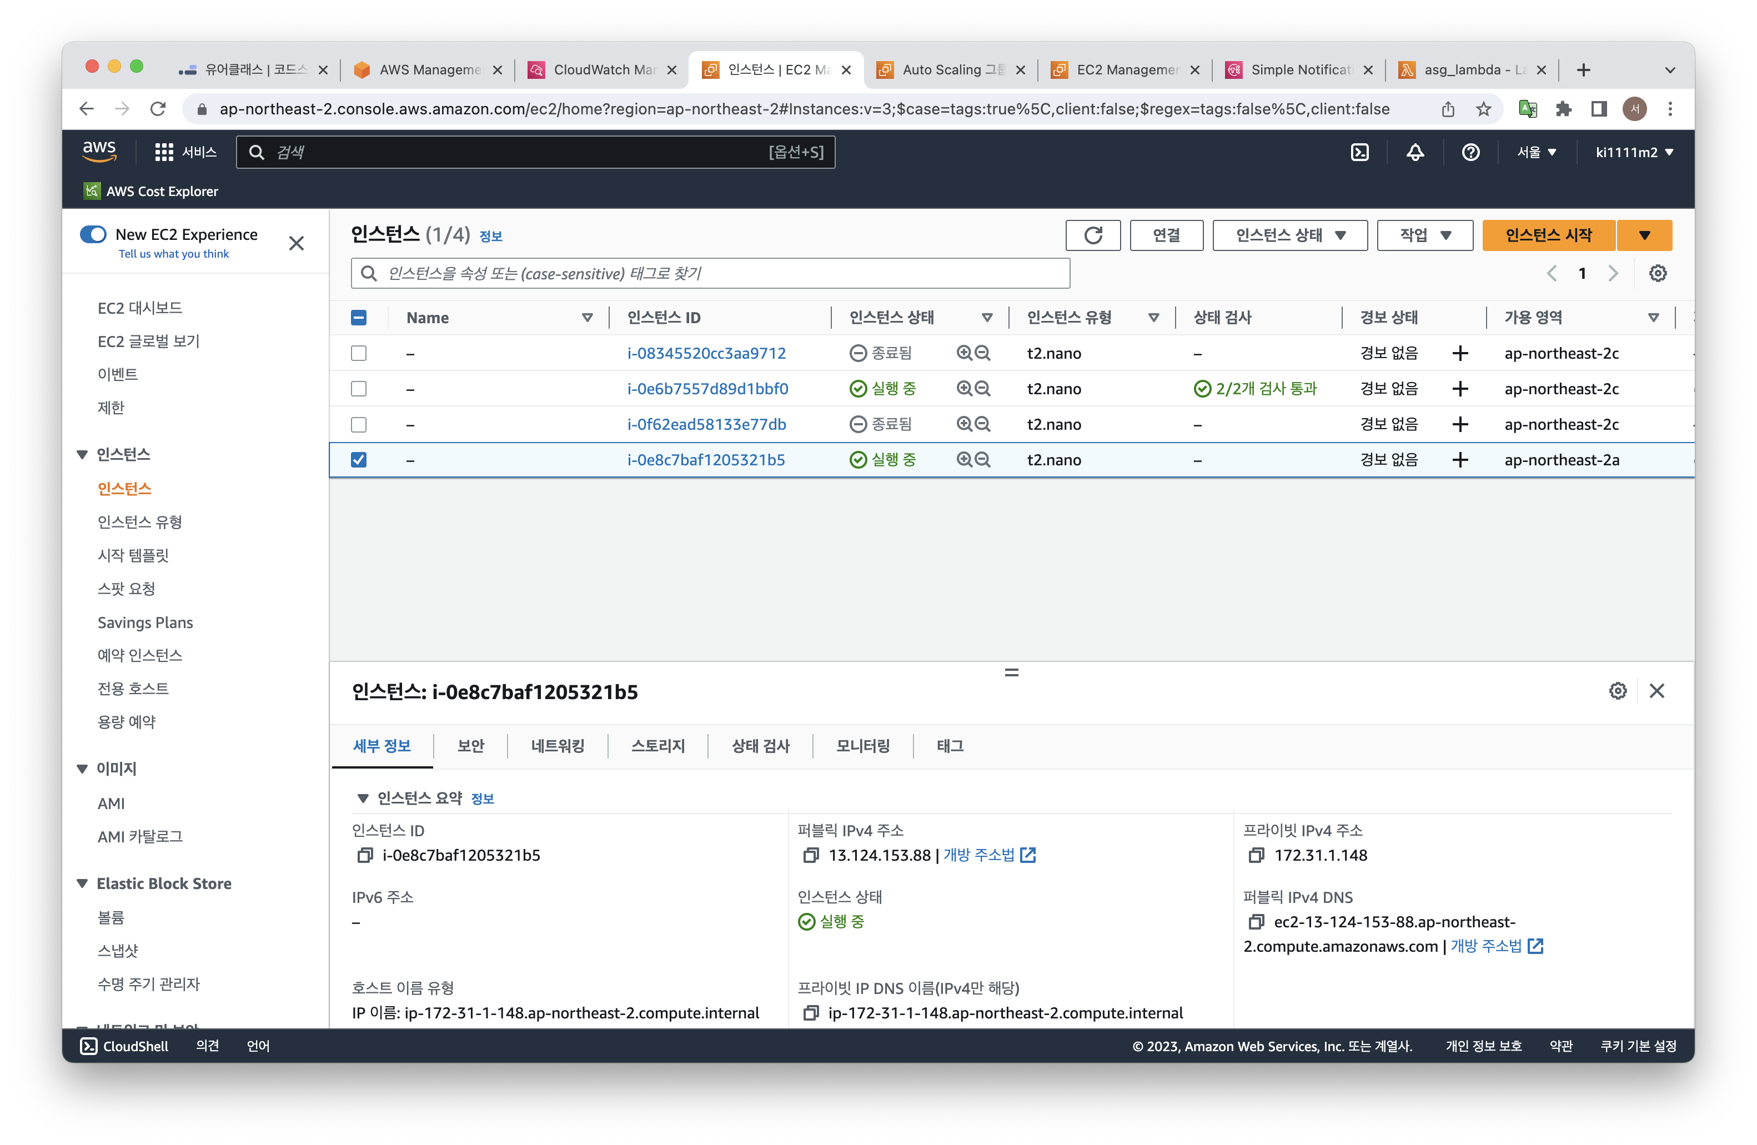The width and height of the screenshot is (1757, 1145).
Task: Share the page from address bar
Action: point(1448,109)
